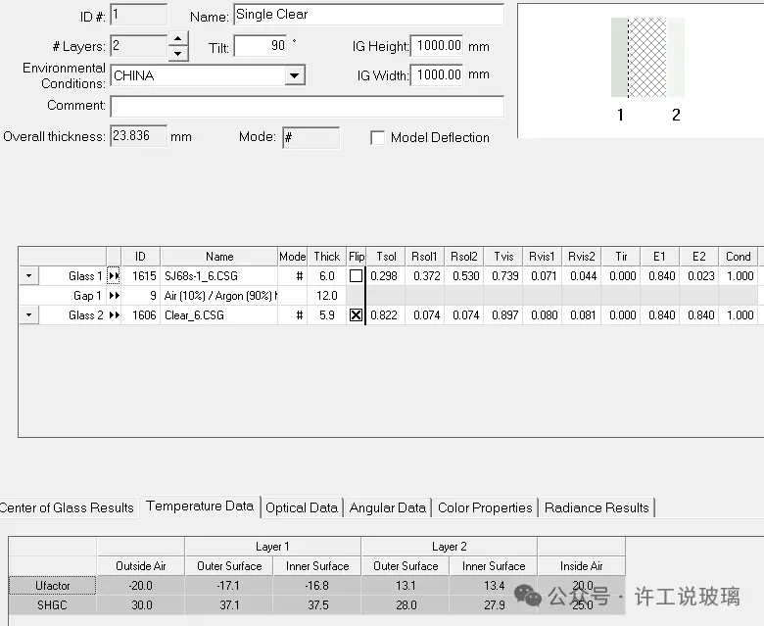Viewport: 764px width, 626px height.
Task: Select the Air (10%) / Argon (90%) gap cell
Action: pos(218,296)
